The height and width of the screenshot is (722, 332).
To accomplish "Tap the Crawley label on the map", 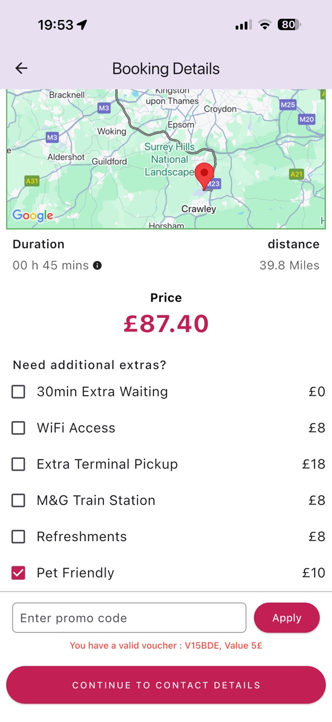I will click(198, 209).
